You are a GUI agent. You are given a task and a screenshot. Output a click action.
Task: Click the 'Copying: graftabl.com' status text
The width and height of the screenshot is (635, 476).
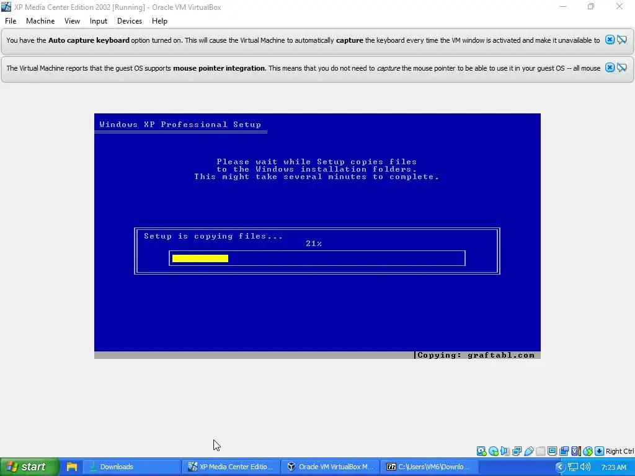tap(476, 355)
